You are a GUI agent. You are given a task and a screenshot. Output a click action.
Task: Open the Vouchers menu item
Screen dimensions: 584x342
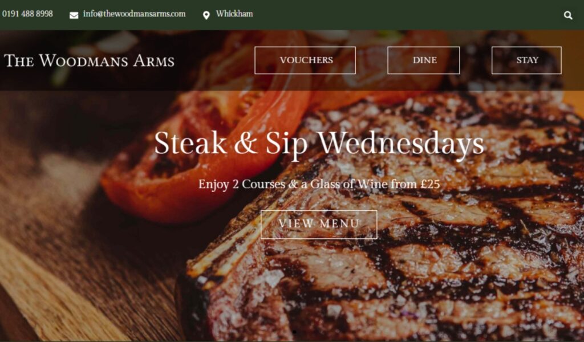(305, 60)
